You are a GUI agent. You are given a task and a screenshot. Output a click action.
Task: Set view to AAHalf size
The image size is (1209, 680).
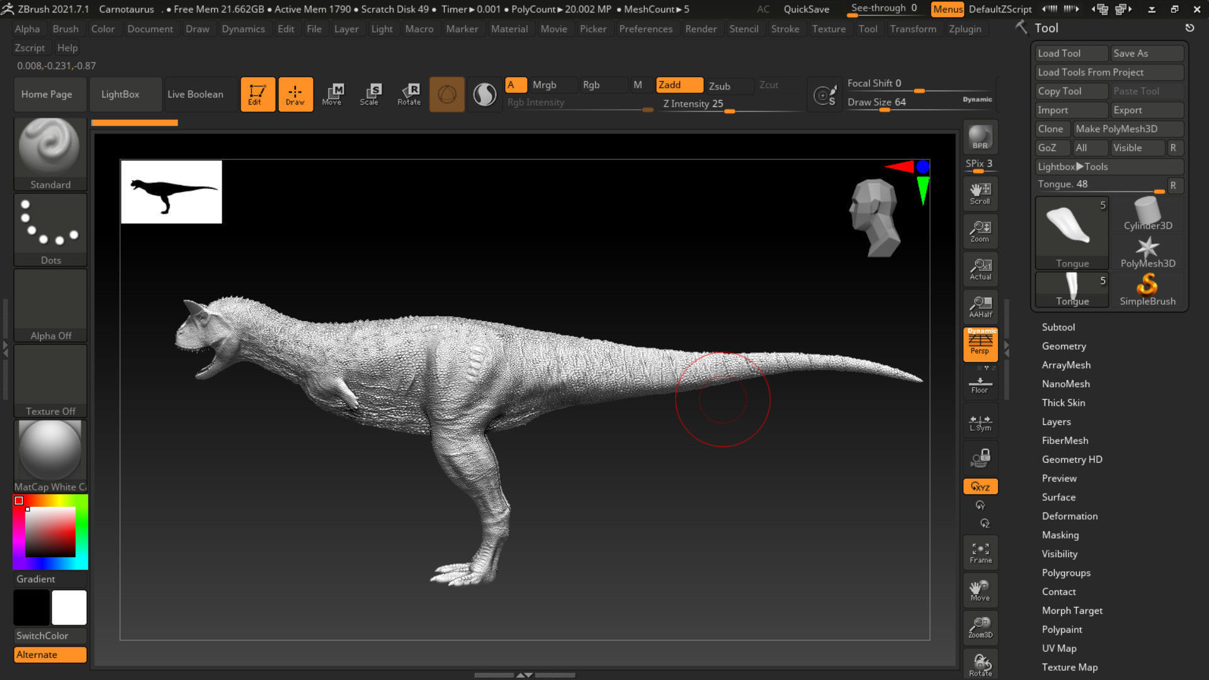980,307
